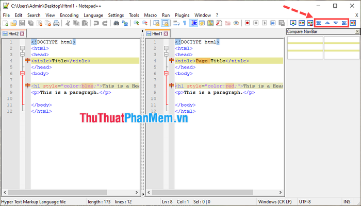Click right arrow of Html1 horizontal scrollbar

(281, 192)
